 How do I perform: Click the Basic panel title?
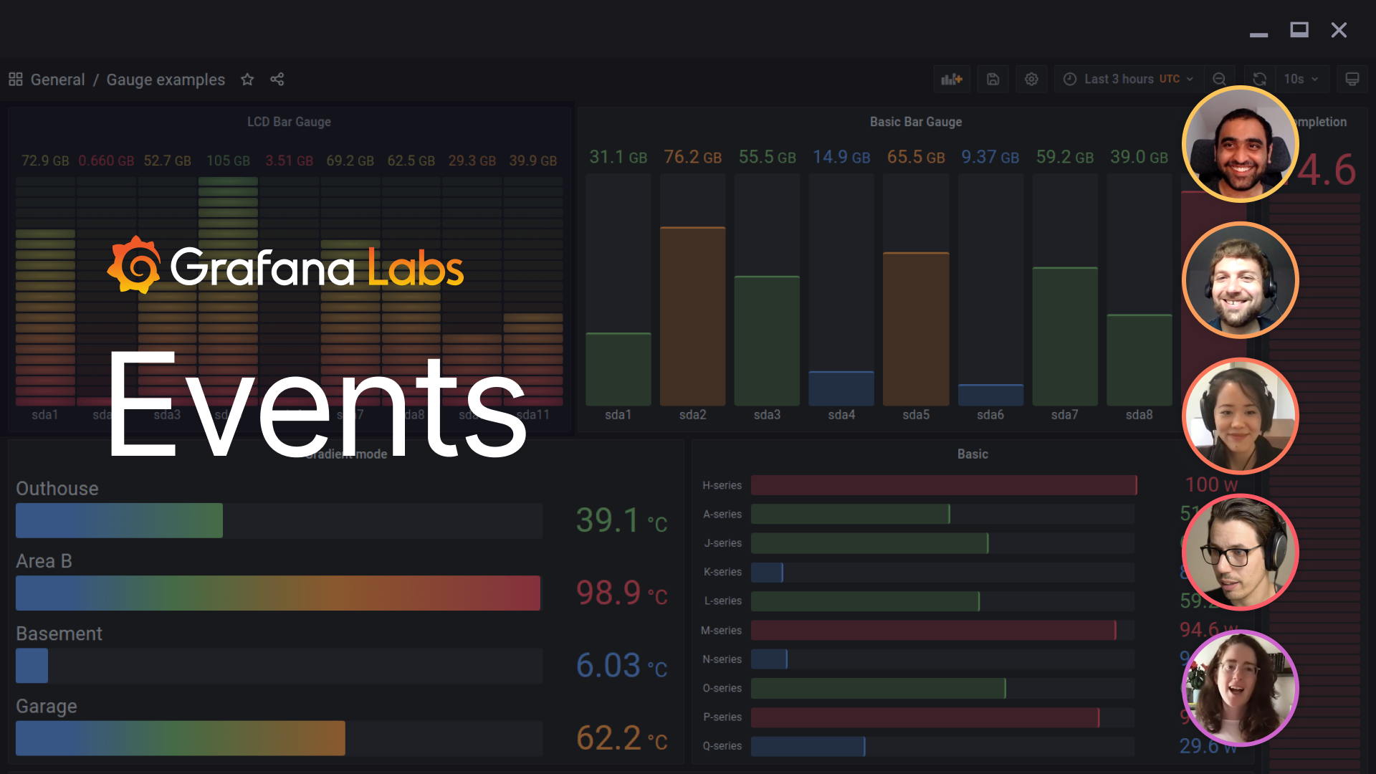972,454
